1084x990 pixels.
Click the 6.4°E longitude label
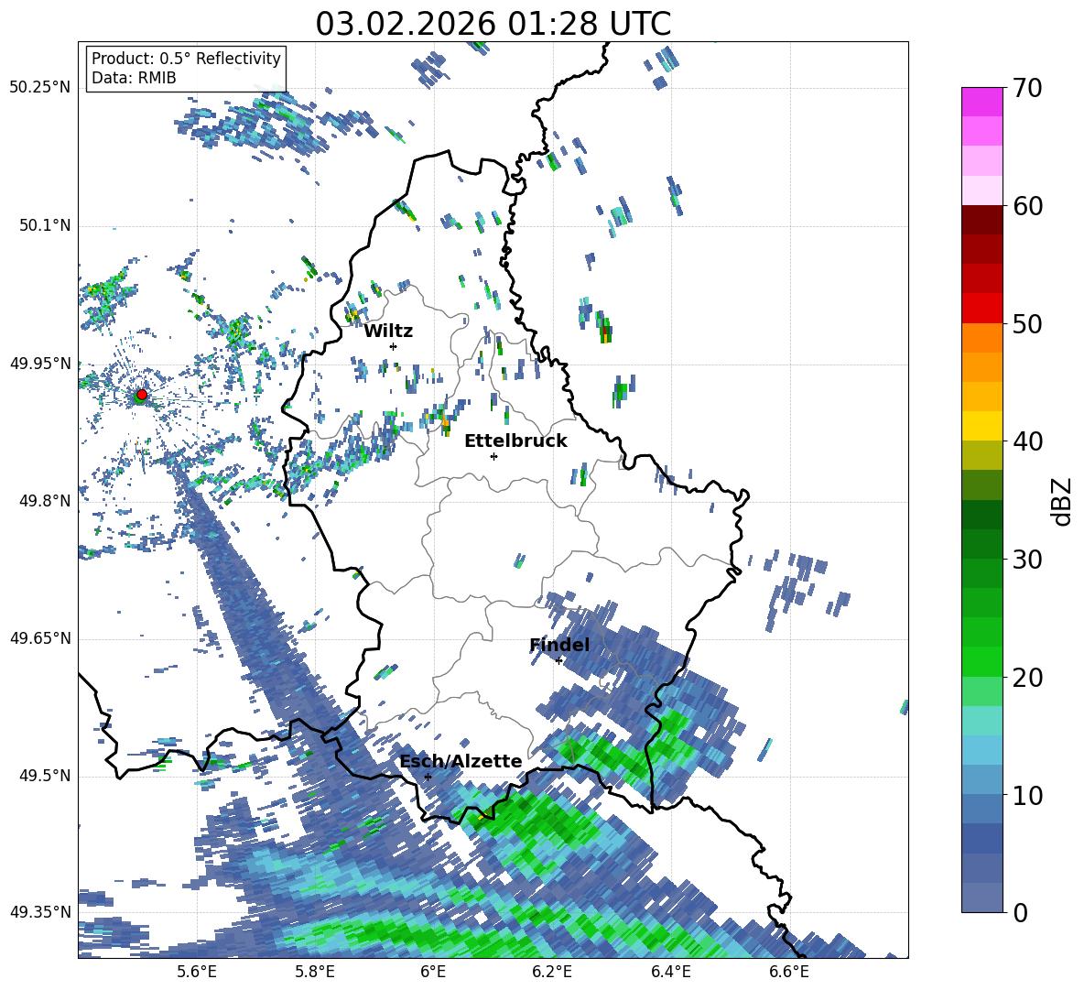(x=671, y=972)
